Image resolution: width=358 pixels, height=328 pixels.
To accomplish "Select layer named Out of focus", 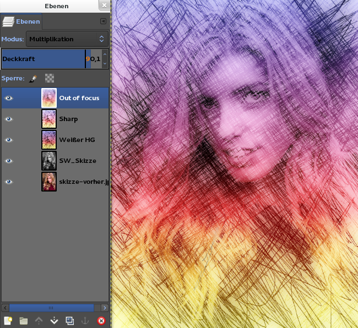I will coord(79,98).
